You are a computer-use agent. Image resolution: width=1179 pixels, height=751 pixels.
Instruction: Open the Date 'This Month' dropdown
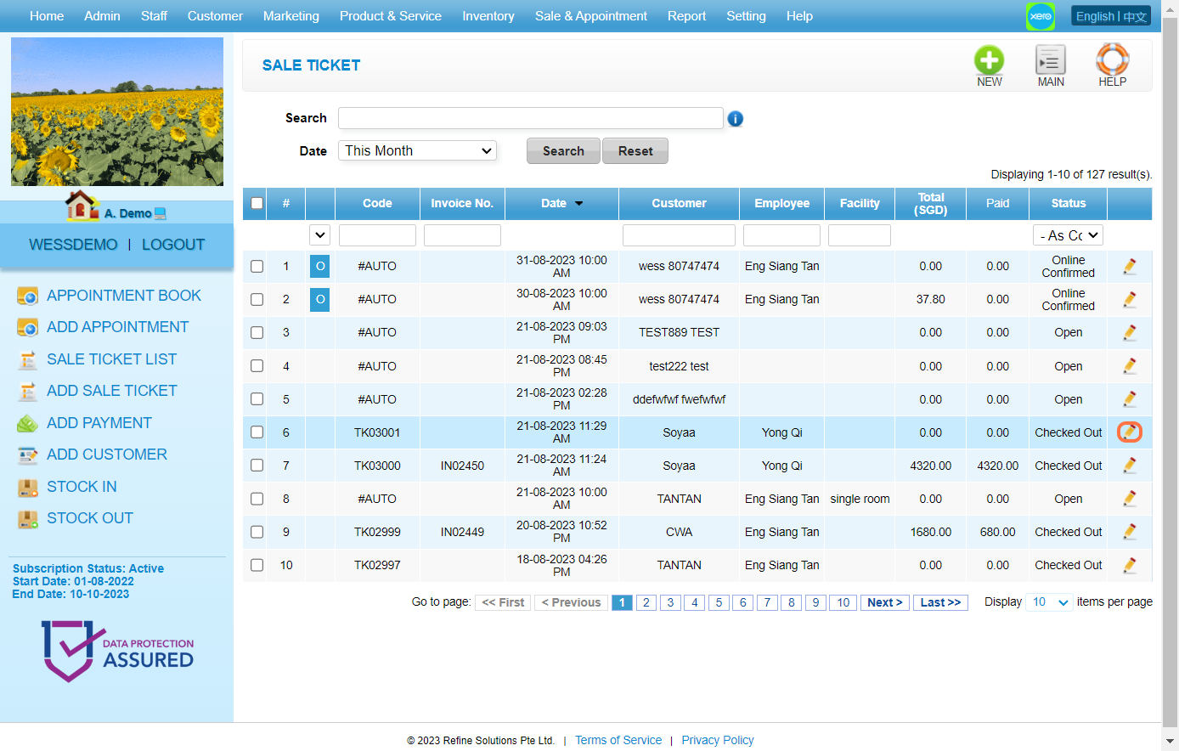pyautogui.click(x=417, y=150)
